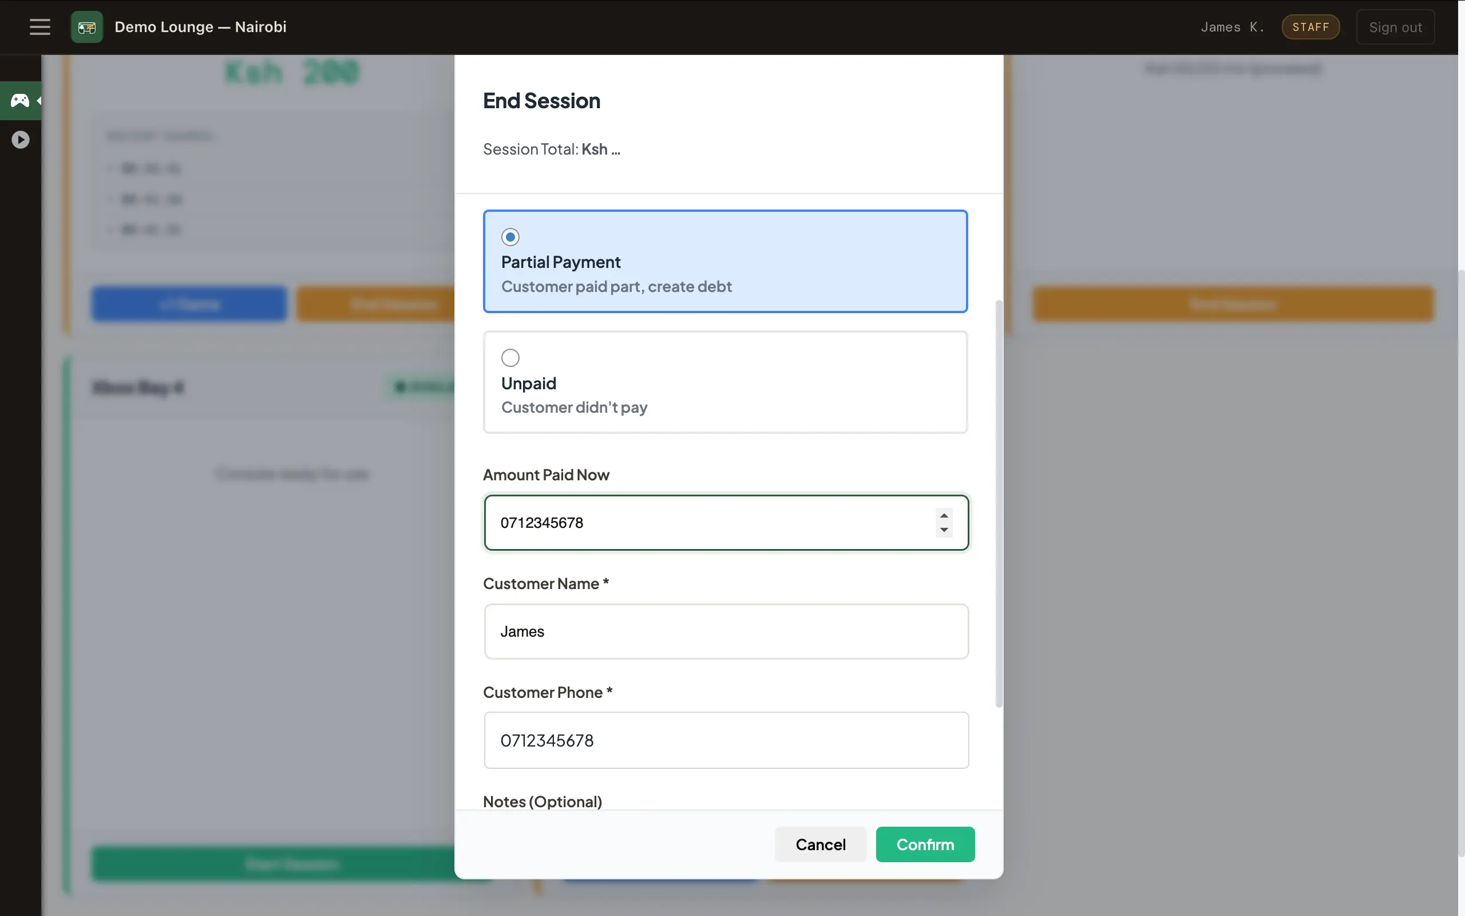Select the gamepad icon in the sidebar

[x=19, y=101]
